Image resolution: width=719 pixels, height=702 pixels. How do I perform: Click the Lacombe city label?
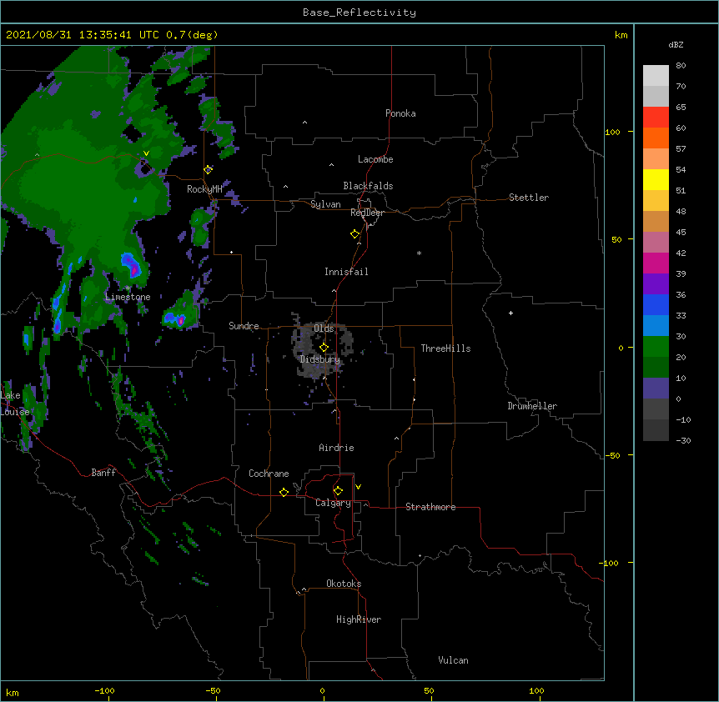click(375, 159)
